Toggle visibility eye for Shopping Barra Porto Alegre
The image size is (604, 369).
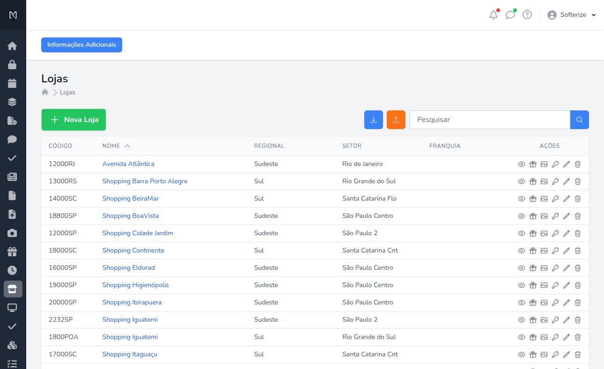[521, 181]
